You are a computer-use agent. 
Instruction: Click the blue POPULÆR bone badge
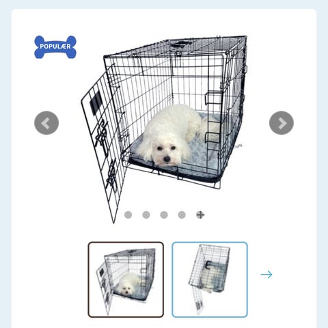pos(55,47)
